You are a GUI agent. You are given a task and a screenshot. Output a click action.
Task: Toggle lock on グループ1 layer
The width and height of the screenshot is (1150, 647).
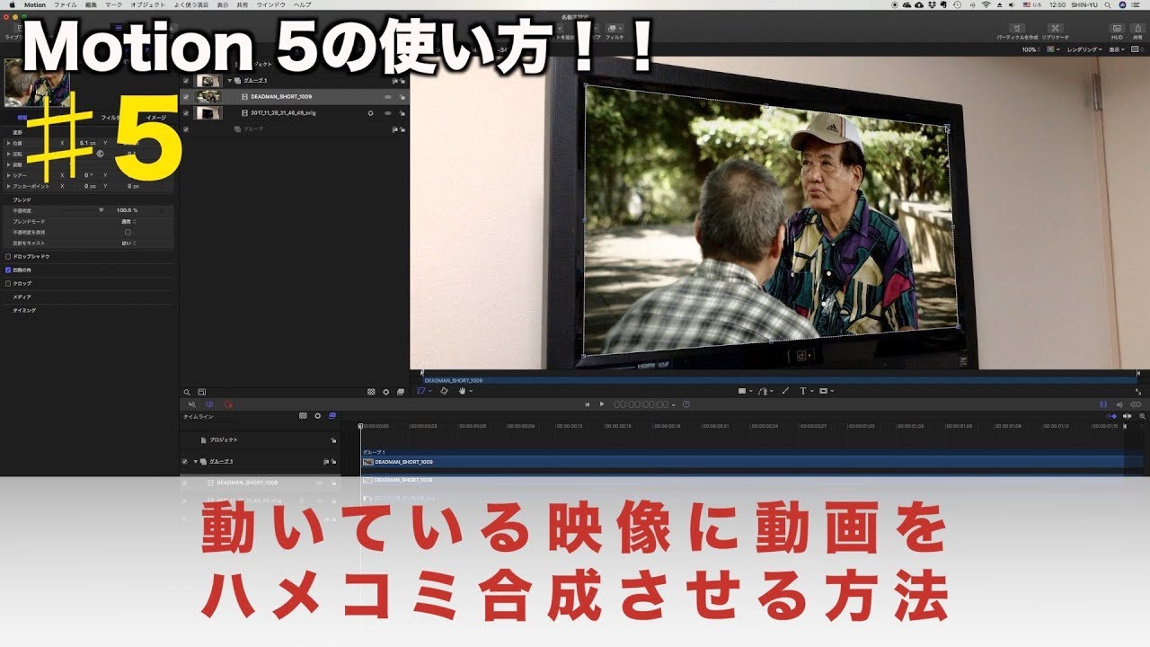pos(401,81)
